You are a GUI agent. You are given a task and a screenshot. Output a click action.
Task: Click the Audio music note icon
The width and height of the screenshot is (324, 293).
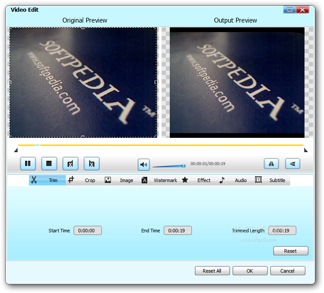222,180
